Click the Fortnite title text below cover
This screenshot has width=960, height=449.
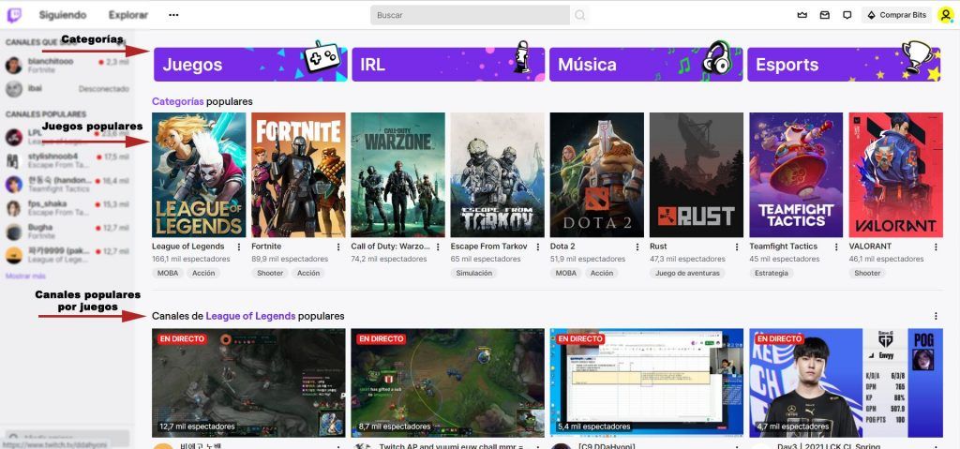266,247
